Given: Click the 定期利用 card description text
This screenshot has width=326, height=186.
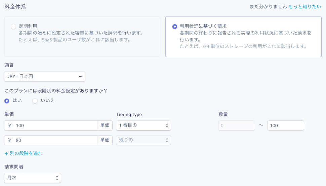Looking at the screenshot, I should tap(81, 33).
